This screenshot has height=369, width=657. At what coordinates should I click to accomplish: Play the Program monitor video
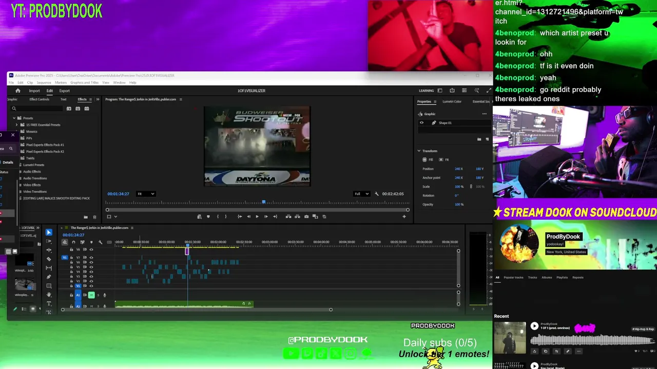tap(257, 216)
